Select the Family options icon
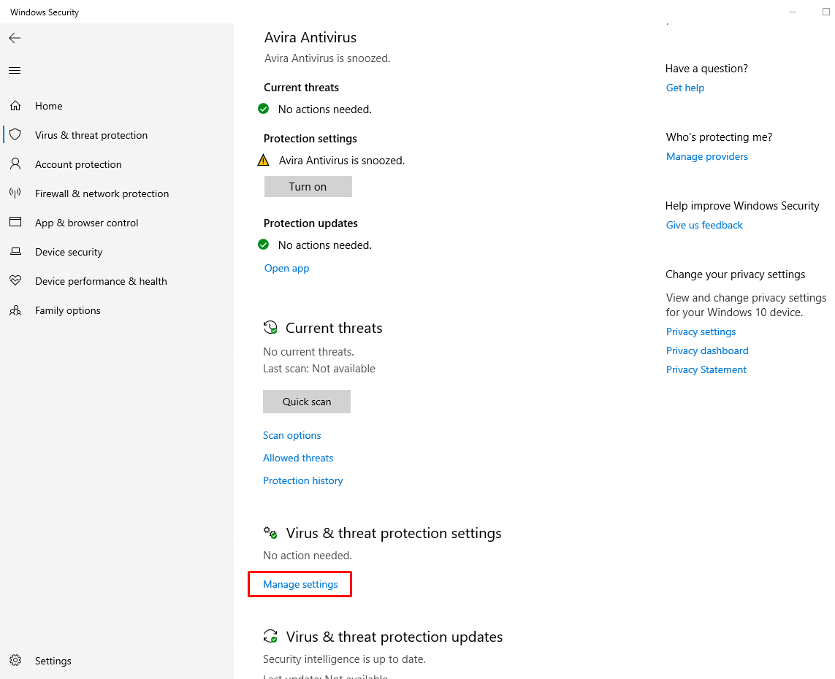 point(15,310)
